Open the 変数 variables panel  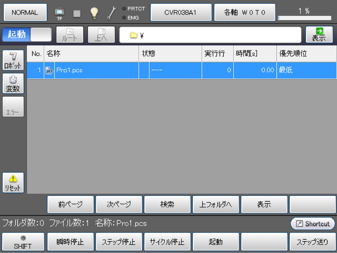pos(13,84)
